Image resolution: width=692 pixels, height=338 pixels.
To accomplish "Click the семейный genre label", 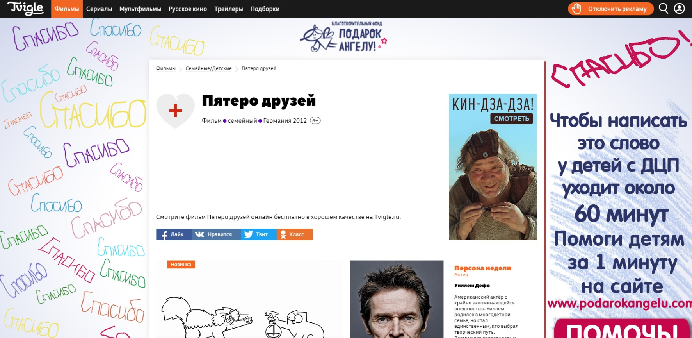I will pyautogui.click(x=242, y=121).
